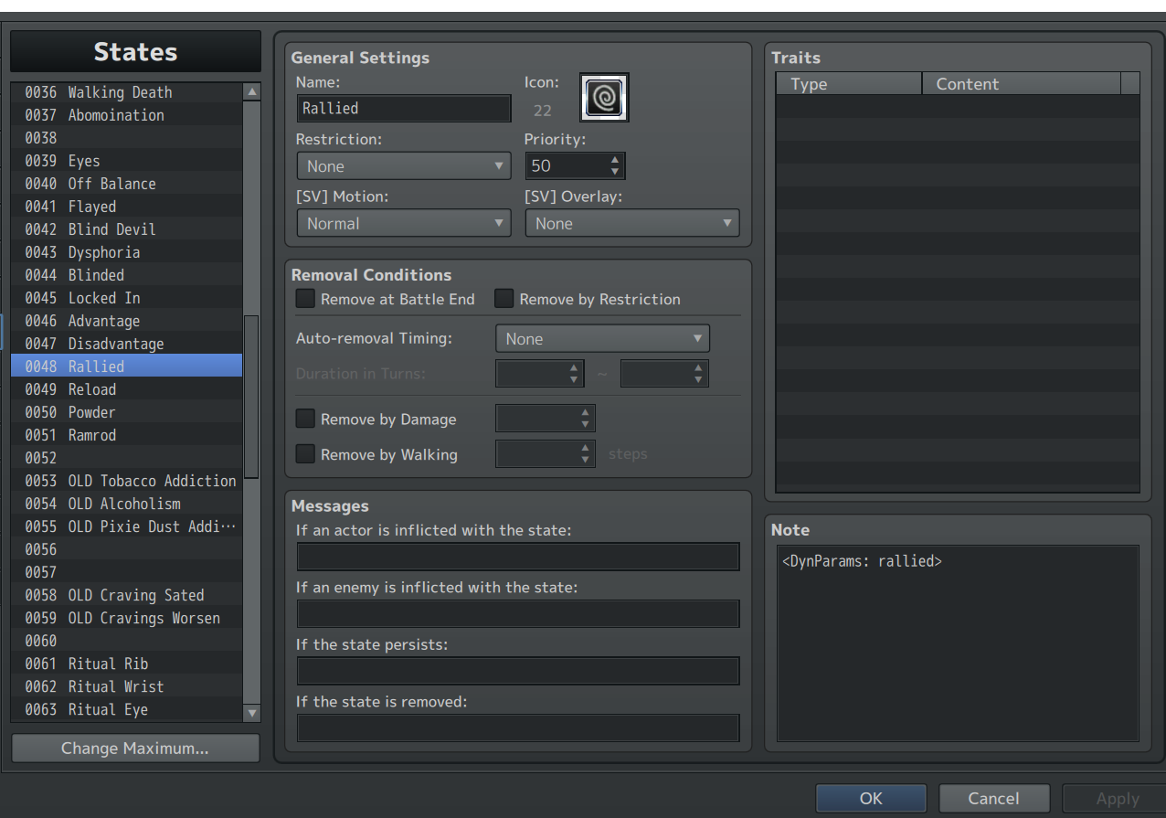Select state 0062 Ritual Wrist
The width and height of the screenshot is (1166, 818).
pos(127,686)
